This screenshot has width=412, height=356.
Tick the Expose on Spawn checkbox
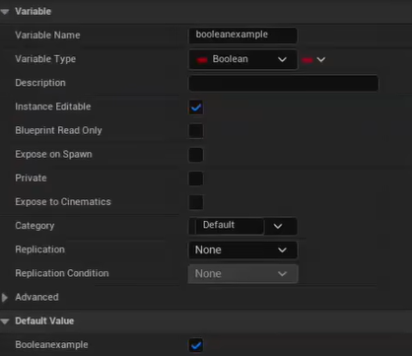tap(196, 155)
